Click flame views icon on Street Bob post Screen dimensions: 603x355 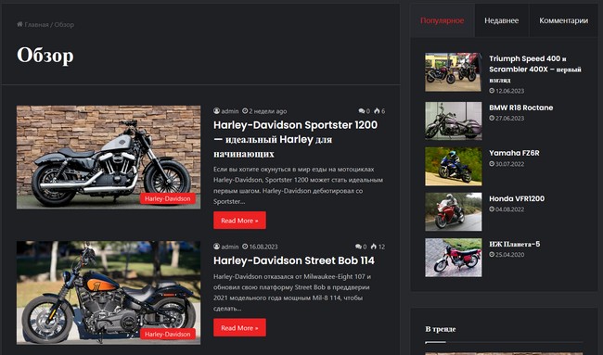click(x=374, y=247)
